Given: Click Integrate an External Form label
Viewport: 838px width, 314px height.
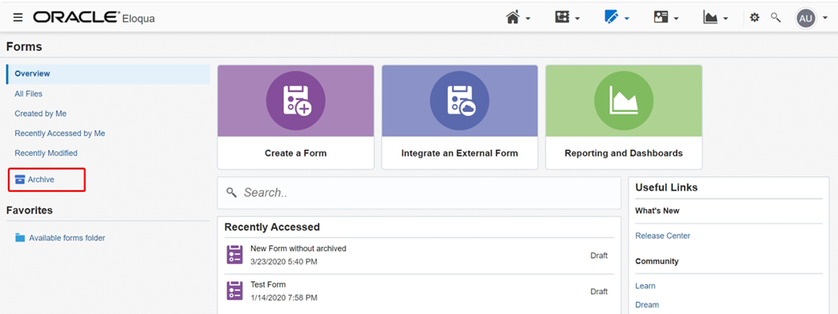Looking at the screenshot, I should coord(460,153).
